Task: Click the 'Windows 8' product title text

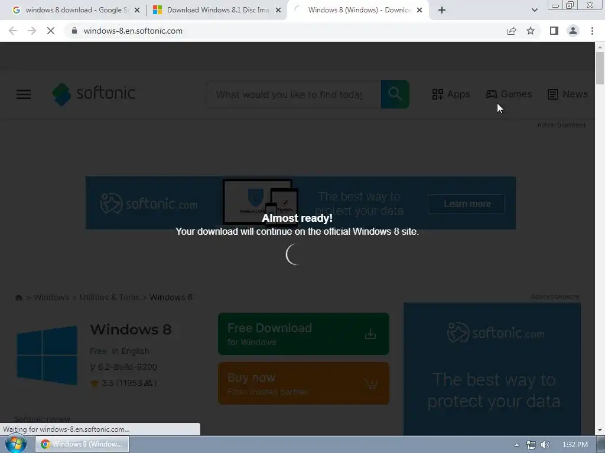Action: click(x=131, y=330)
